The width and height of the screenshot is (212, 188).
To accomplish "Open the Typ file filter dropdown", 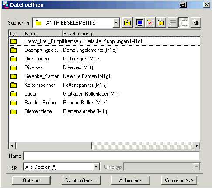I will tap(96, 167).
